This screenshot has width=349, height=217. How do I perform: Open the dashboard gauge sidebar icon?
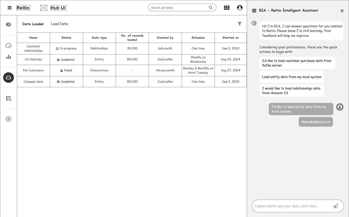tap(8, 46)
